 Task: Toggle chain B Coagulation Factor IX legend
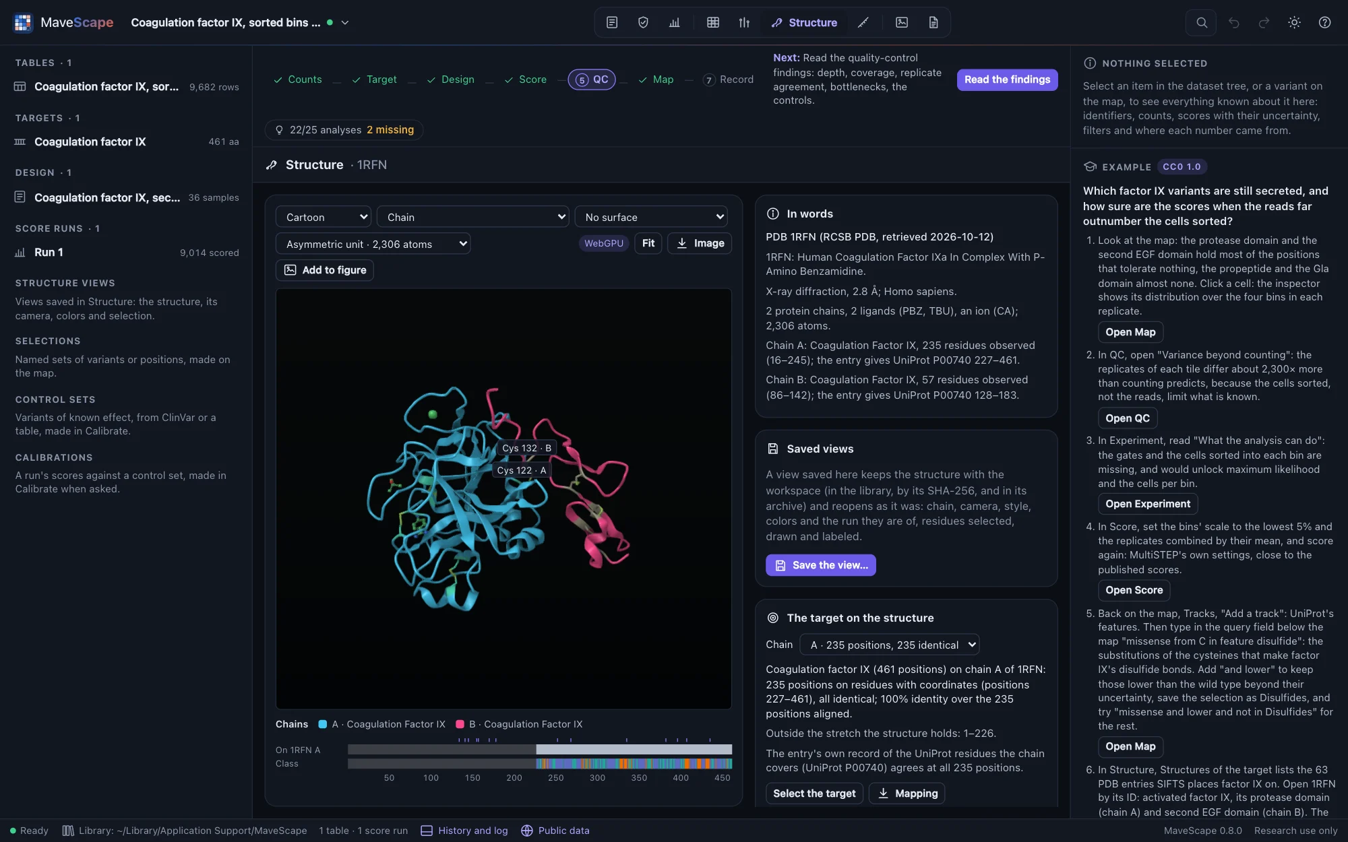point(519,724)
